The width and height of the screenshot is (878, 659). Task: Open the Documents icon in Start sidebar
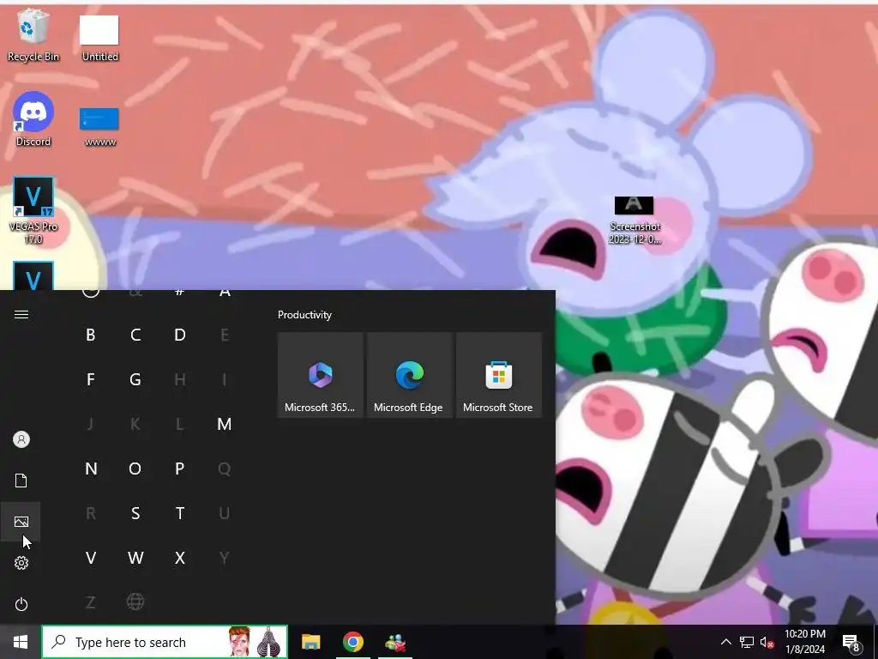click(21, 481)
